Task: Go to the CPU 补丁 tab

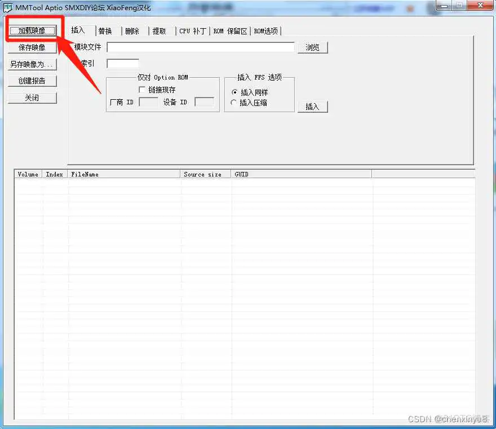Action: pyautogui.click(x=193, y=31)
